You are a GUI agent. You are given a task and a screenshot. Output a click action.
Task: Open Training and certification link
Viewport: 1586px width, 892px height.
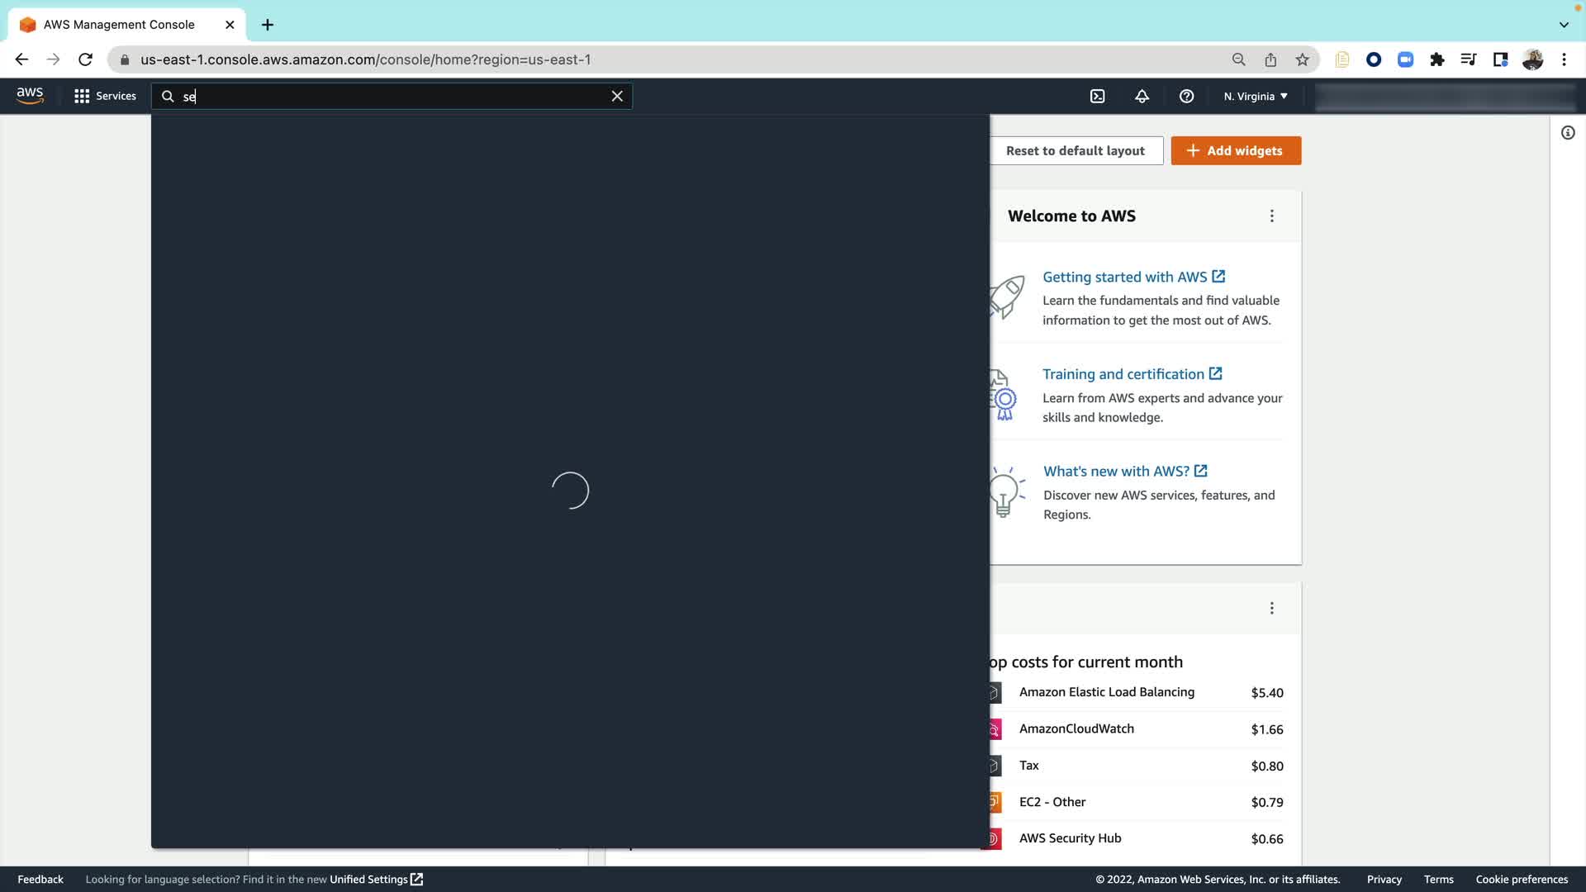tap(1123, 374)
